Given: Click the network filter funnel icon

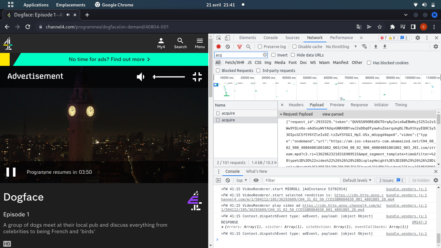Looking at the screenshot, I should click(239, 46).
